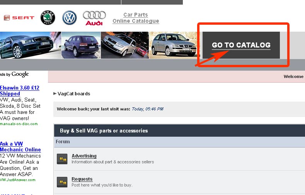Image resolution: width=305 pixels, height=195 pixels.
Task: Open the Car Parts Online Catalogue link
Action: [136, 18]
